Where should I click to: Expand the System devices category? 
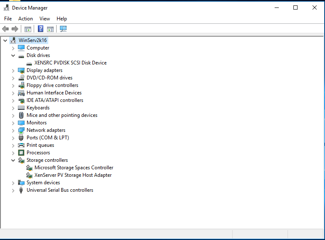coord(13,183)
